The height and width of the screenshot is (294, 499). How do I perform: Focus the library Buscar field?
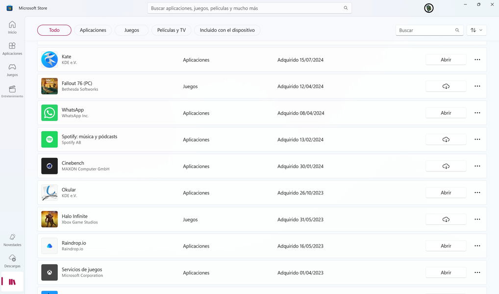point(429,30)
